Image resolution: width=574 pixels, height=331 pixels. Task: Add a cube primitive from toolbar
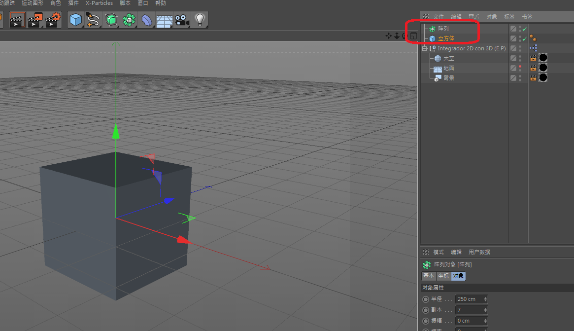pyautogui.click(x=76, y=20)
